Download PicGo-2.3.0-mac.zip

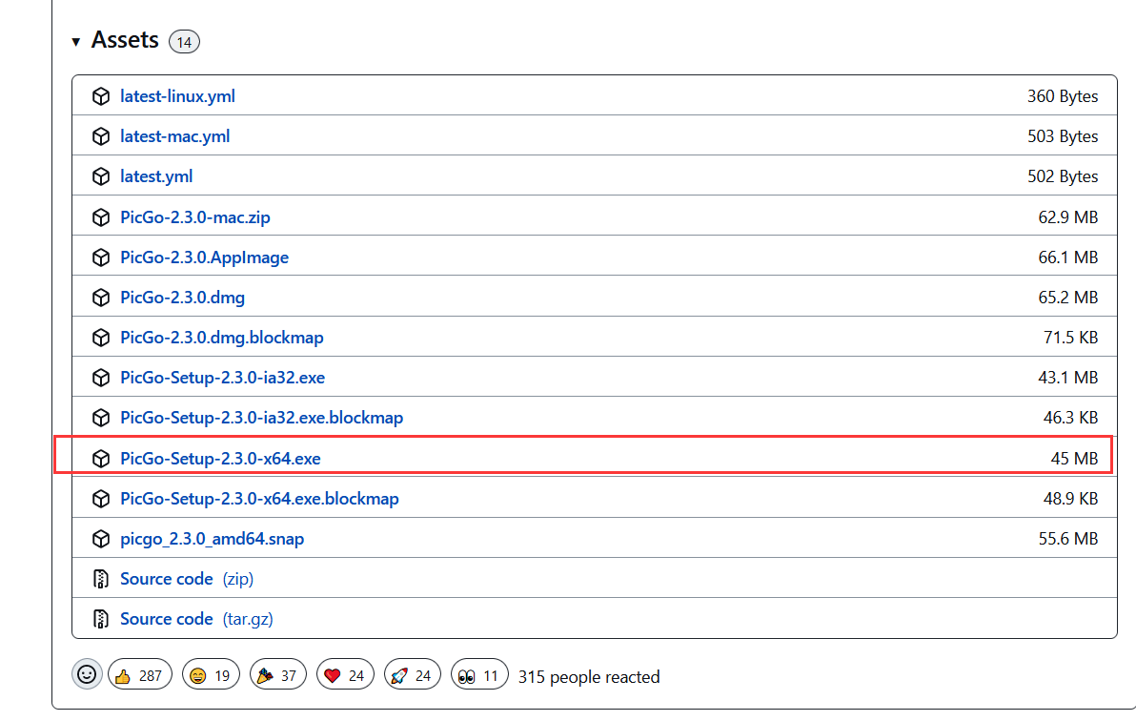[x=194, y=216]
